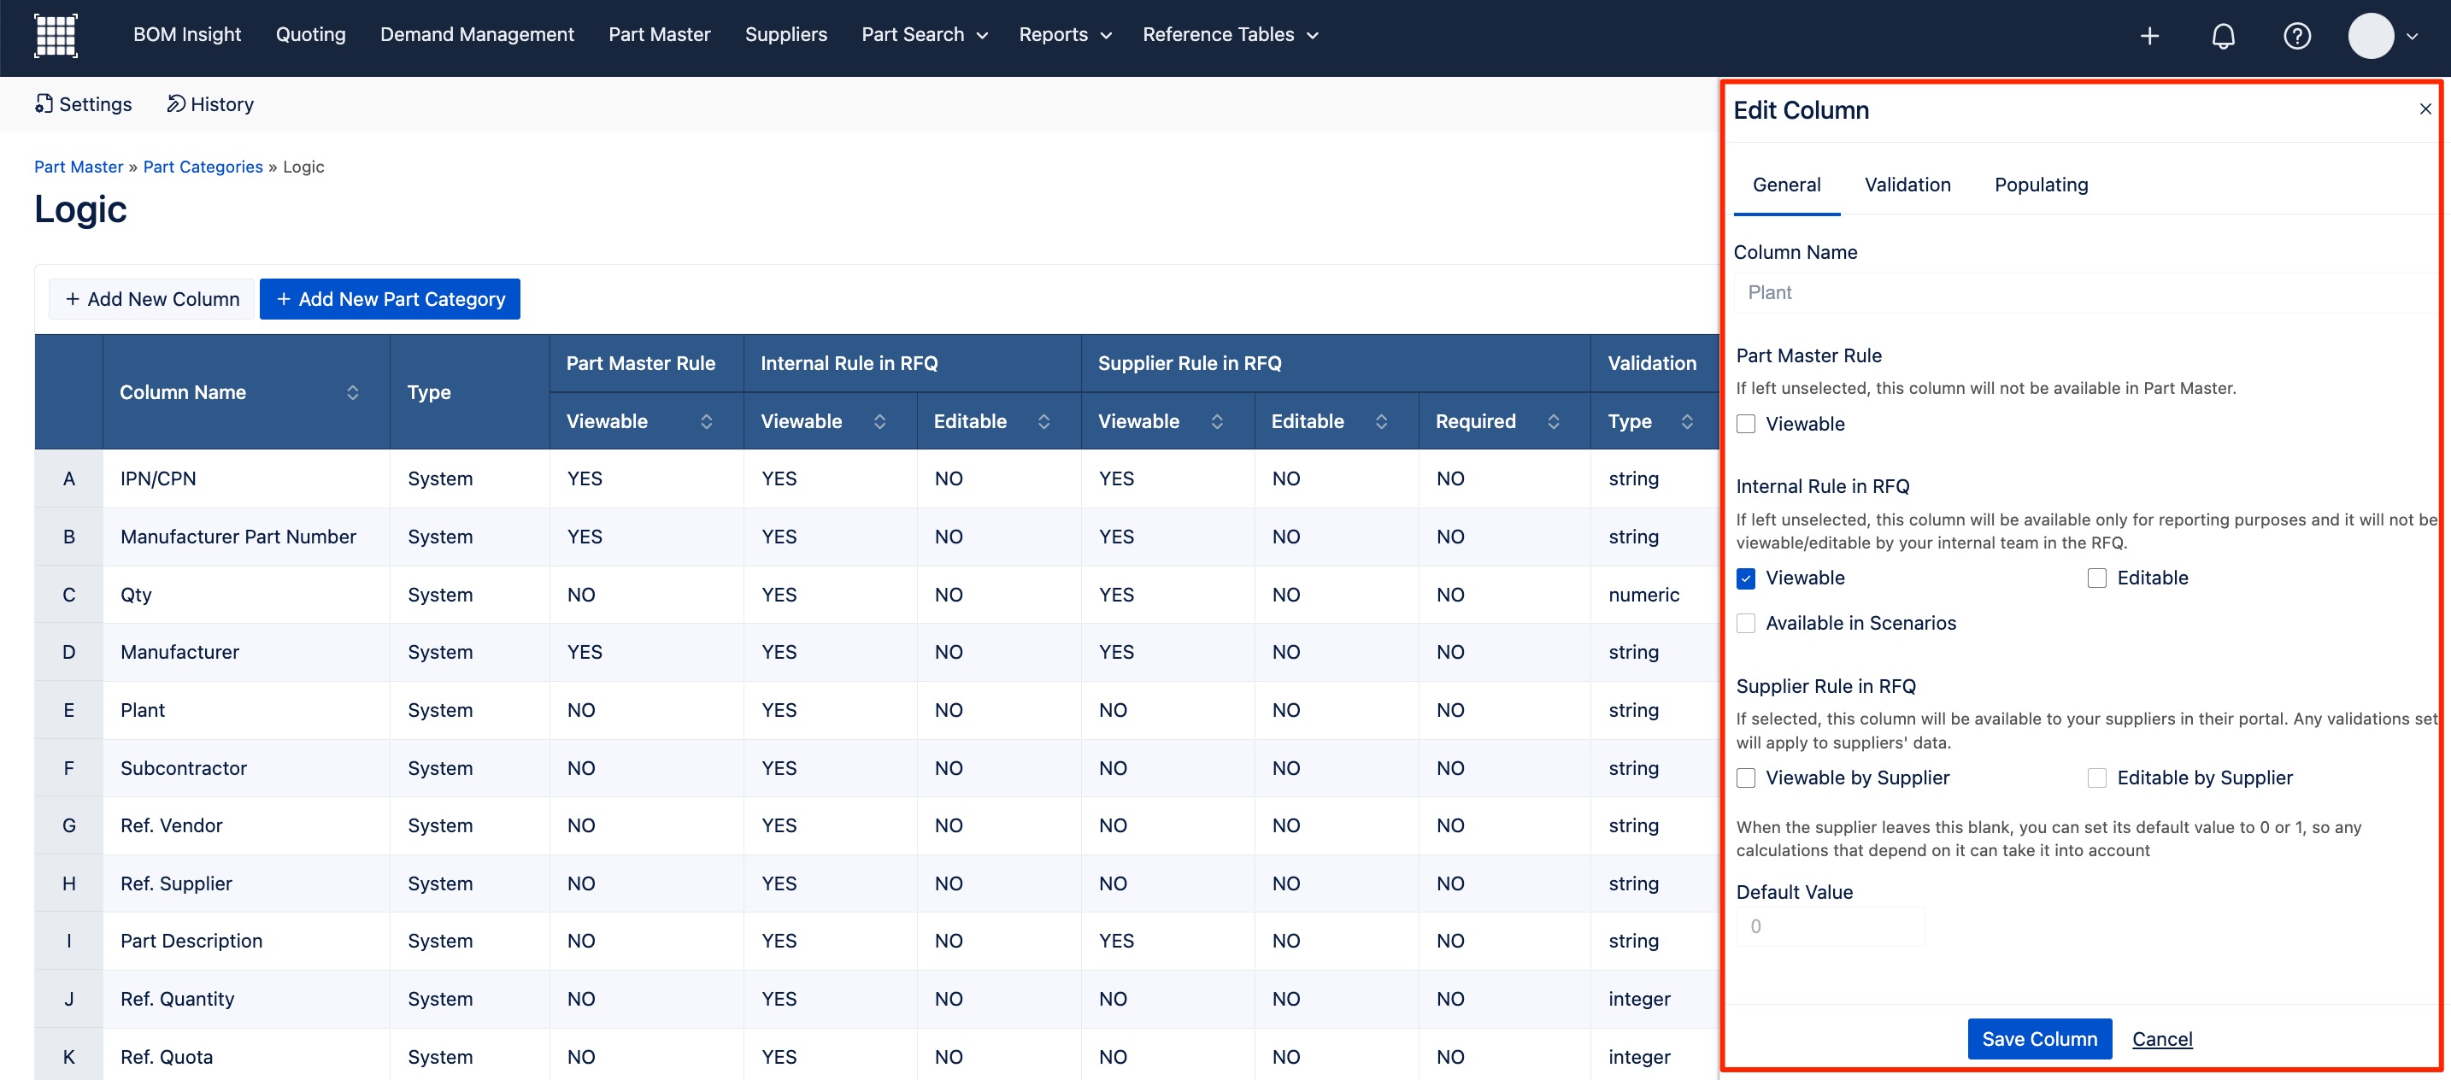The height and width of the screenshot is (1080, 2451).
Task: Click the user avatar circle
Action: 2370,36
